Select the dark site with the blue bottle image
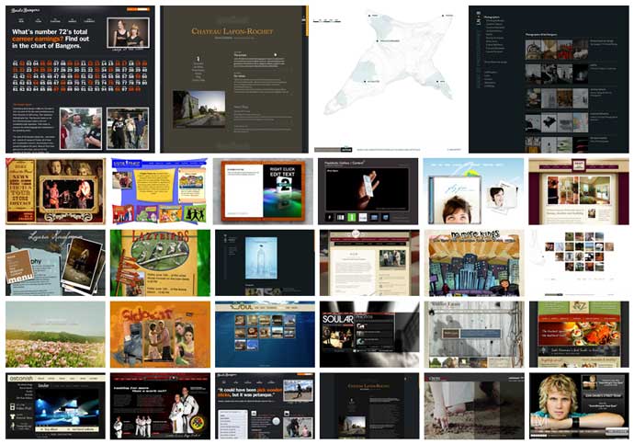The image size is (634, 444). 265,263
